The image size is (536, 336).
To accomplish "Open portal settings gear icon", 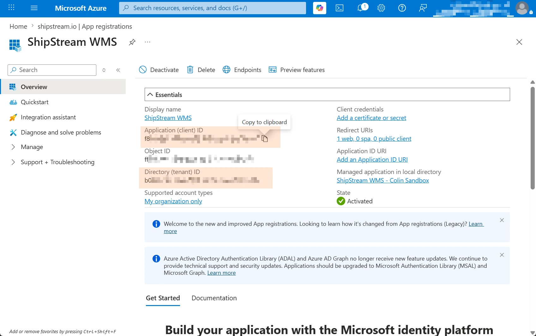I will (x=381, y=8).
